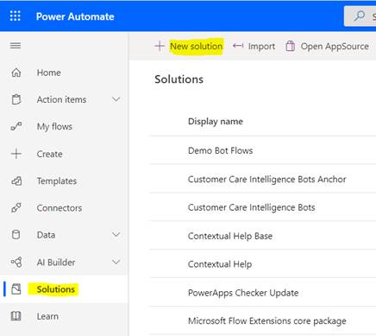This screenshot has width=376, height=336.
Task: Open Customer Care Intelligence Bots Anchor
Action: 266,180
